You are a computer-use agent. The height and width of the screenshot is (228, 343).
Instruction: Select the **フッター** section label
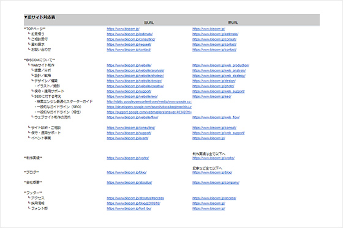(33, 193)
